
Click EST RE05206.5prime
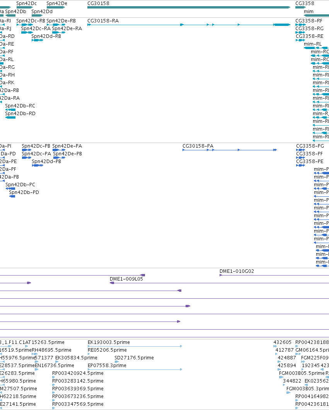tap(107, 350)
